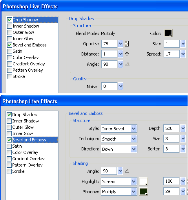
Task: Open the Drop Shadow black color swatch
Action: (x=168, y=33)
